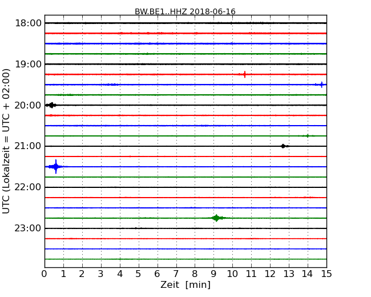This screenshot has width=371, height=297.
Task: Click the Zeit [min] axis label
Action: tap(185, 284)
